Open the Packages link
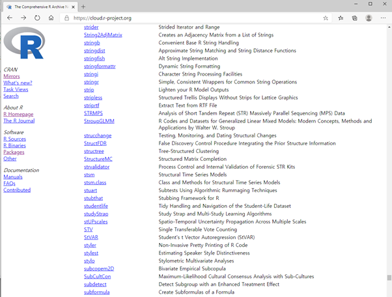The height and width of the screenshot is (297, 392). click(x=14, y=152)
